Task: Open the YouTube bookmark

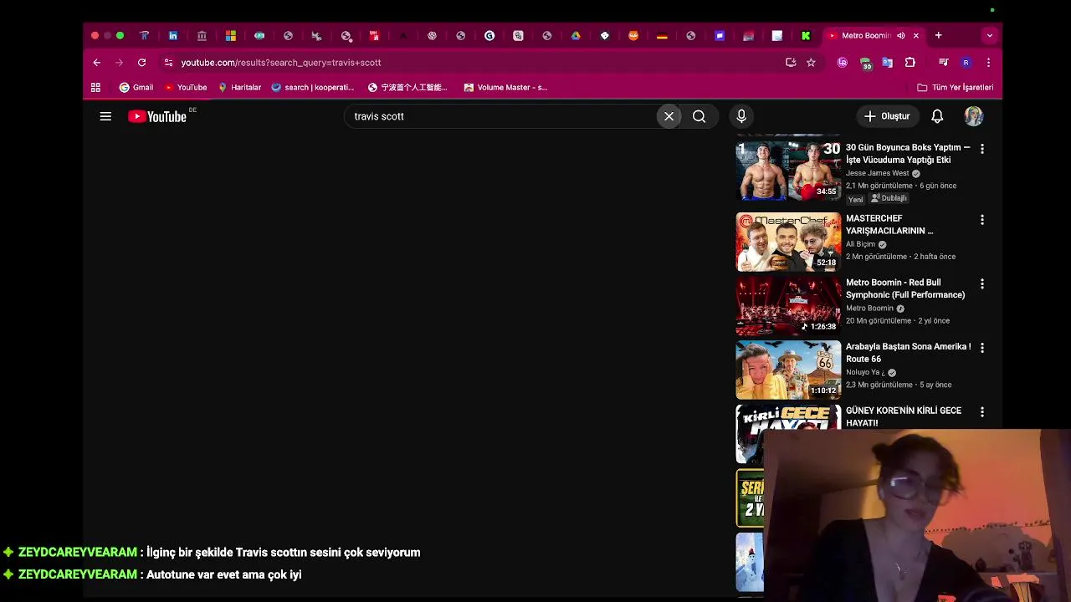Action: coord(186,87)
